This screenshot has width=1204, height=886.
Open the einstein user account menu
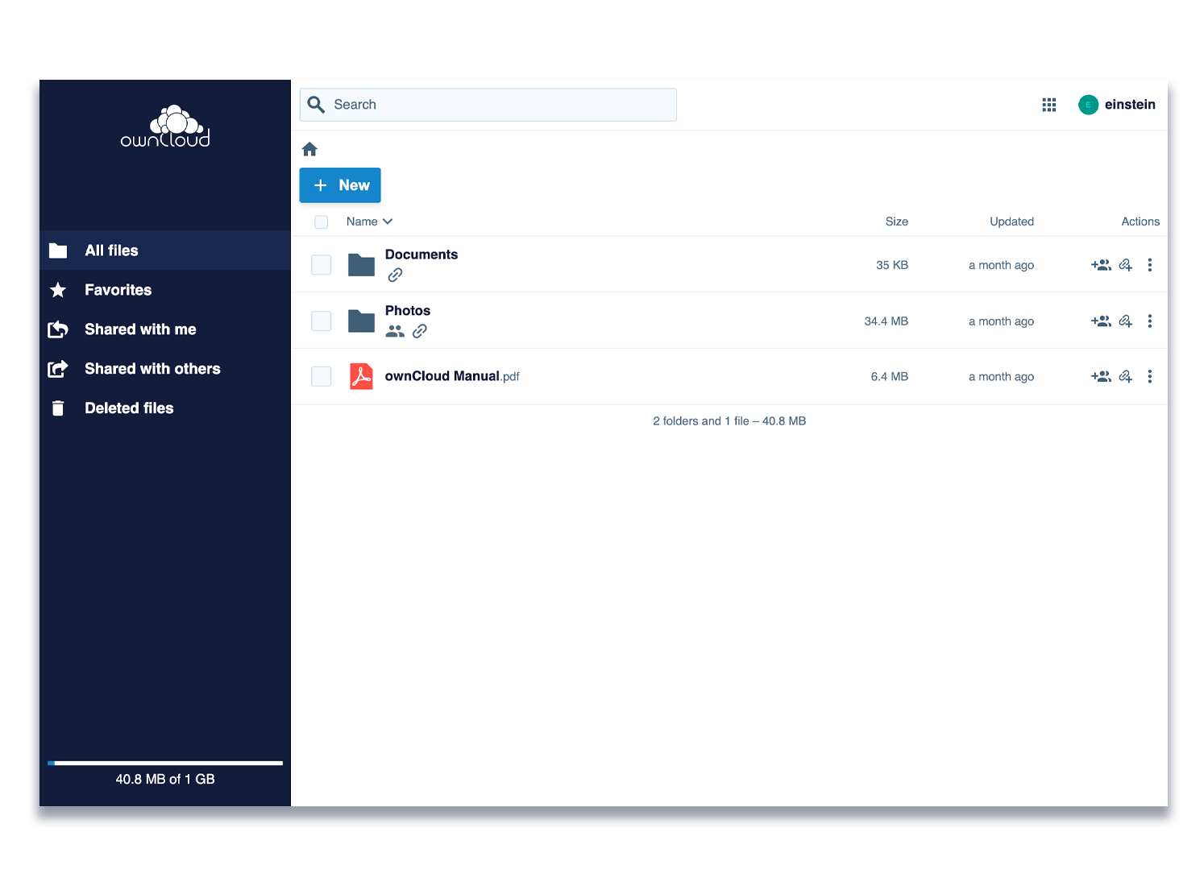tap(1117, 105)
